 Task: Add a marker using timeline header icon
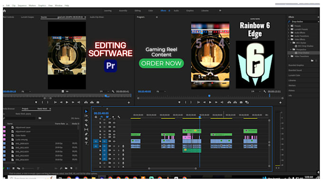click(x=113, y=117)
